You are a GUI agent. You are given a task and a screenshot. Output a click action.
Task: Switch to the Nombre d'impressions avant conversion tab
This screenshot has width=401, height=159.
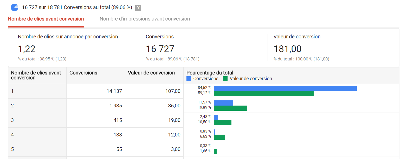click(x=144, y=19)
